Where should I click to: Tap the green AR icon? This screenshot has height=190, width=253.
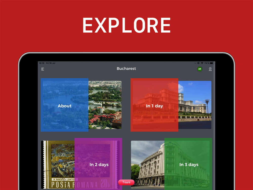click(200, 69)
